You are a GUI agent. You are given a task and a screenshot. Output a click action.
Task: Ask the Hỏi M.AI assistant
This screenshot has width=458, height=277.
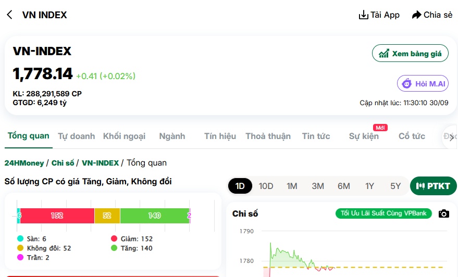coord(423,84)
